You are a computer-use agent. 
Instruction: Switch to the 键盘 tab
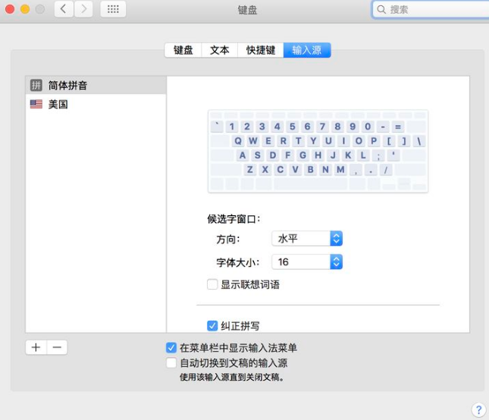pos(183,50)
